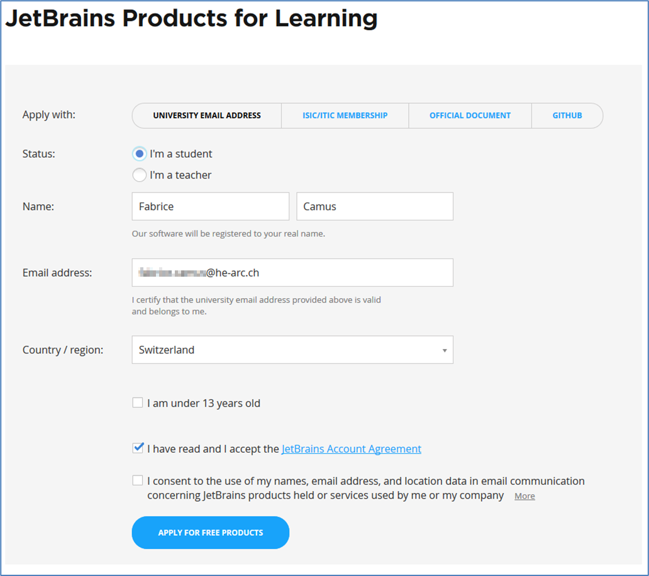
Task: Click the I'm a teacher label text
Action: pyautogui.click(x=180, y=175)
